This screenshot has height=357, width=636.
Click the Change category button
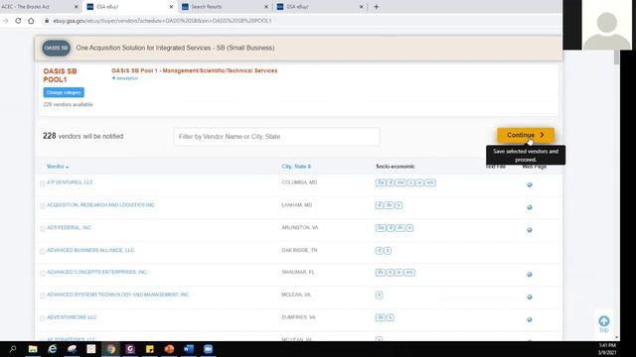click(64, 92)
